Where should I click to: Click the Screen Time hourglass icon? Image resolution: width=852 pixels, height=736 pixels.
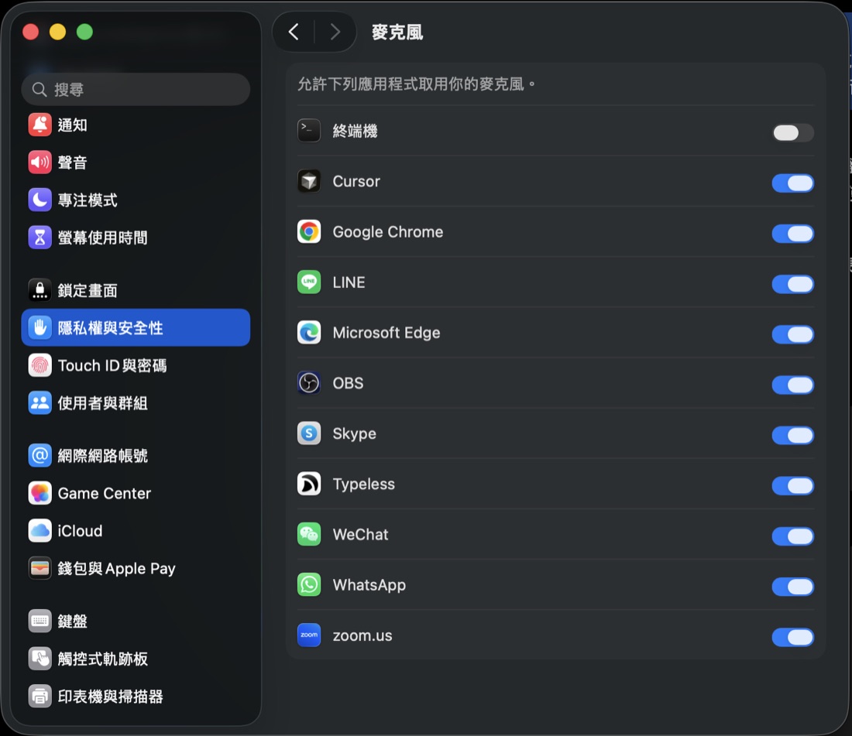click(40, 237)
